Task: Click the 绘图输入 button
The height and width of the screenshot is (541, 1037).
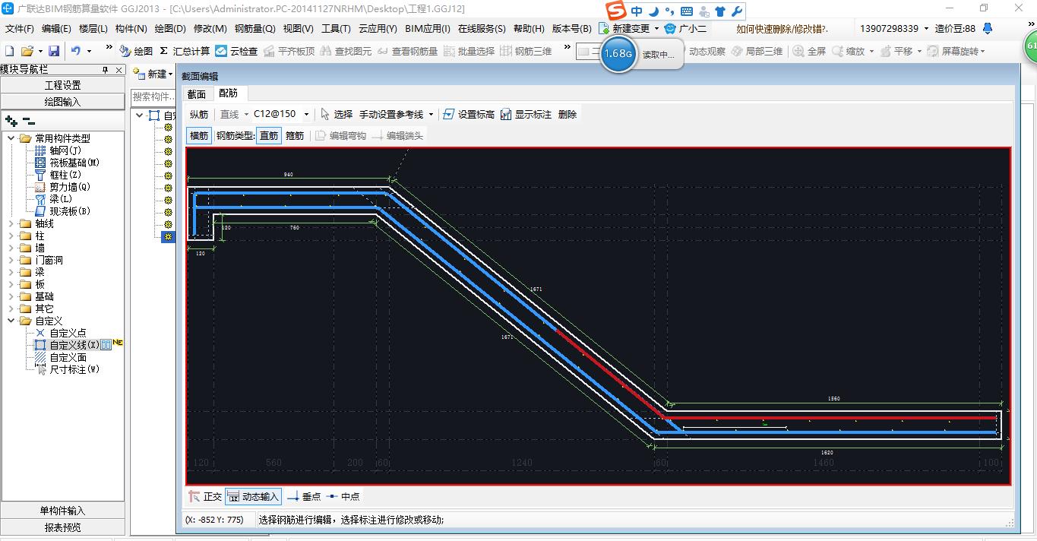Action: pos(62,101)
